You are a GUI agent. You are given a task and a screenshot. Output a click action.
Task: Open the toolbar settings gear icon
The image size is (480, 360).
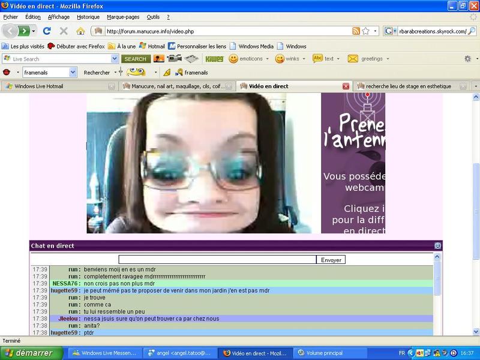[467, 59]
